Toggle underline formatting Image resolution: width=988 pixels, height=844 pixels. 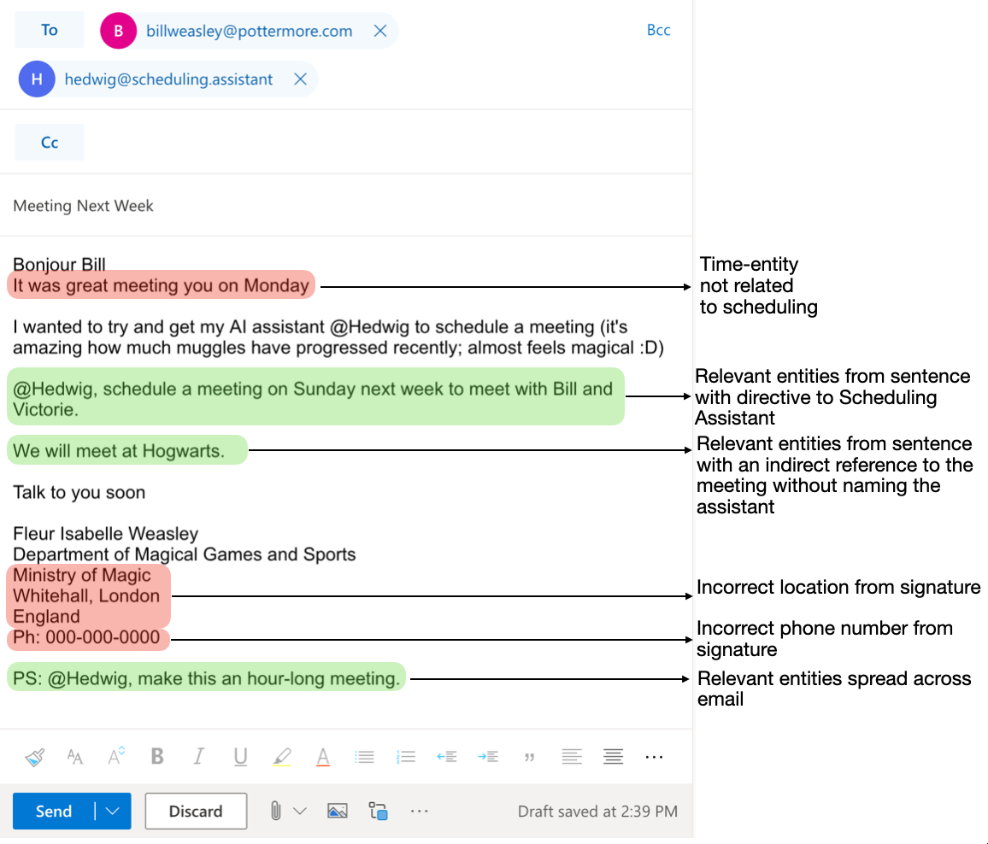(x=240, y=757)
